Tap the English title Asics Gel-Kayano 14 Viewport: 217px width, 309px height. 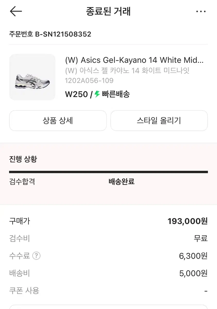tap(134, 60)
